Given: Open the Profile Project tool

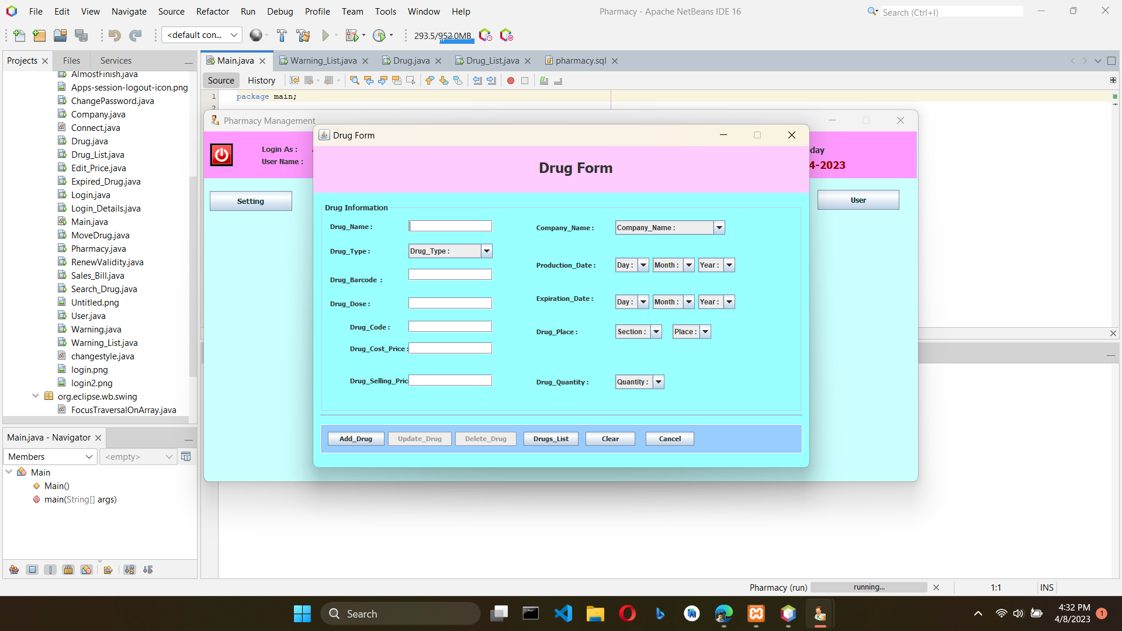Looking at the screenshot, I should [380, 35].
